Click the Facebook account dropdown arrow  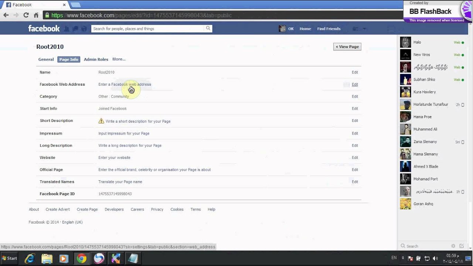tap(364, 29)
